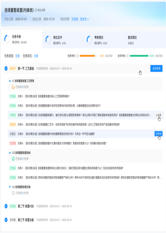Open 任务3 催化剂失活 task row
Screen dimensions: 166x233
point(85,115)
